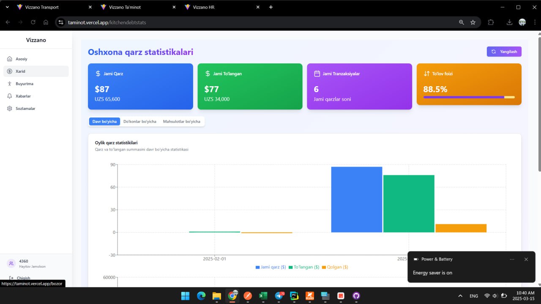Click the Yangilash refresh button
This screenshot has height=304, width=541.
click(x=504, y=52)
